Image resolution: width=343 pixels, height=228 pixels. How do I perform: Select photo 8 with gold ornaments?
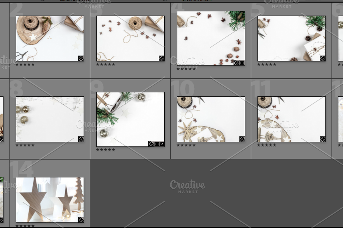click(x=50, y=119)
